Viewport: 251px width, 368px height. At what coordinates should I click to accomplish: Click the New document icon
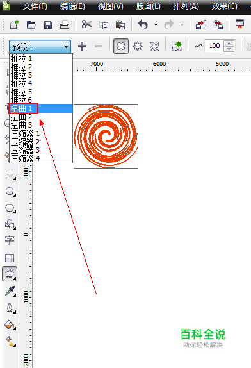(14, 24)
